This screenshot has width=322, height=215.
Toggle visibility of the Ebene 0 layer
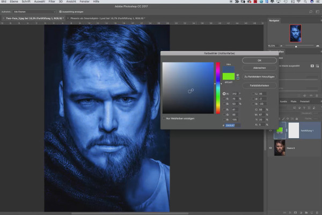click(x=270, y=148)
